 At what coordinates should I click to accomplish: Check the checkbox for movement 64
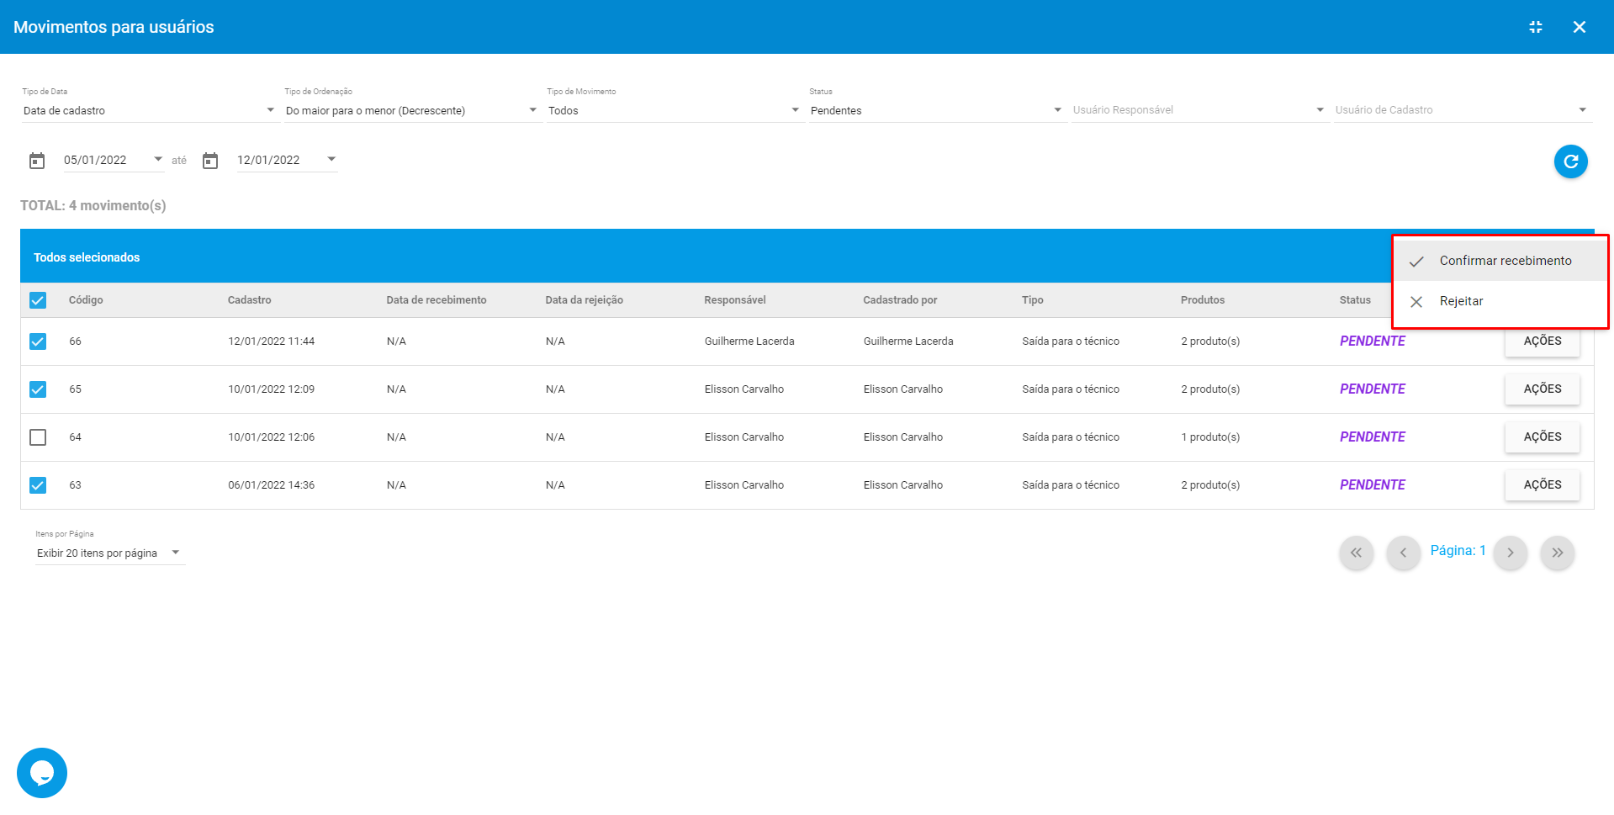point(38,437)
